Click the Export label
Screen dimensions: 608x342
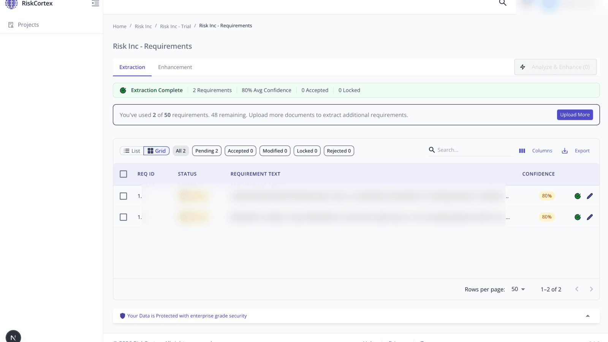582,151
